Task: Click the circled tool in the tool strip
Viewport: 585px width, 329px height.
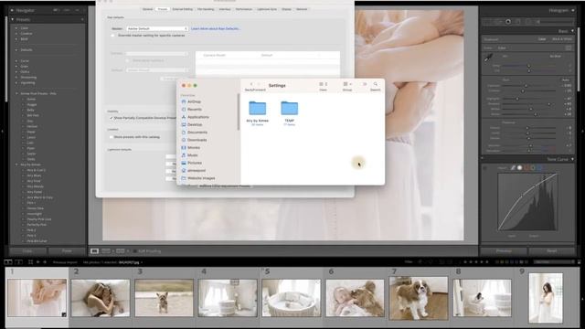Action: (x=508, y=22)
